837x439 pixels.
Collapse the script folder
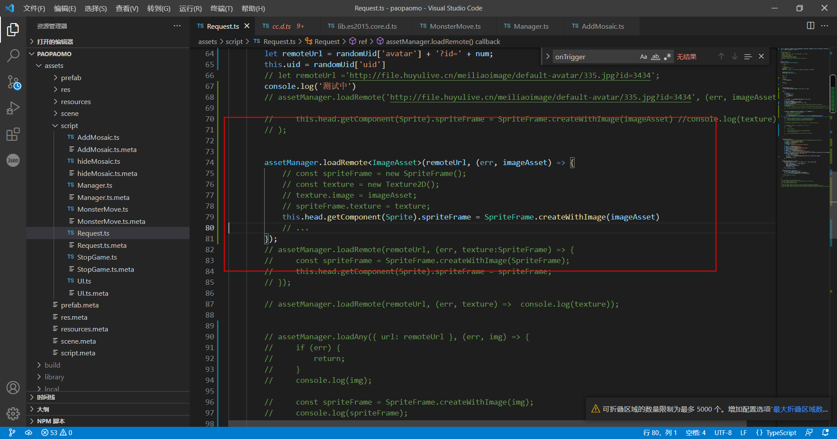pyautogui.click(x=69, y=125)
